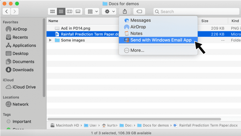Select the Important tag in sidebar
Viewport: 241px width, 136px height.
point(19,122)
